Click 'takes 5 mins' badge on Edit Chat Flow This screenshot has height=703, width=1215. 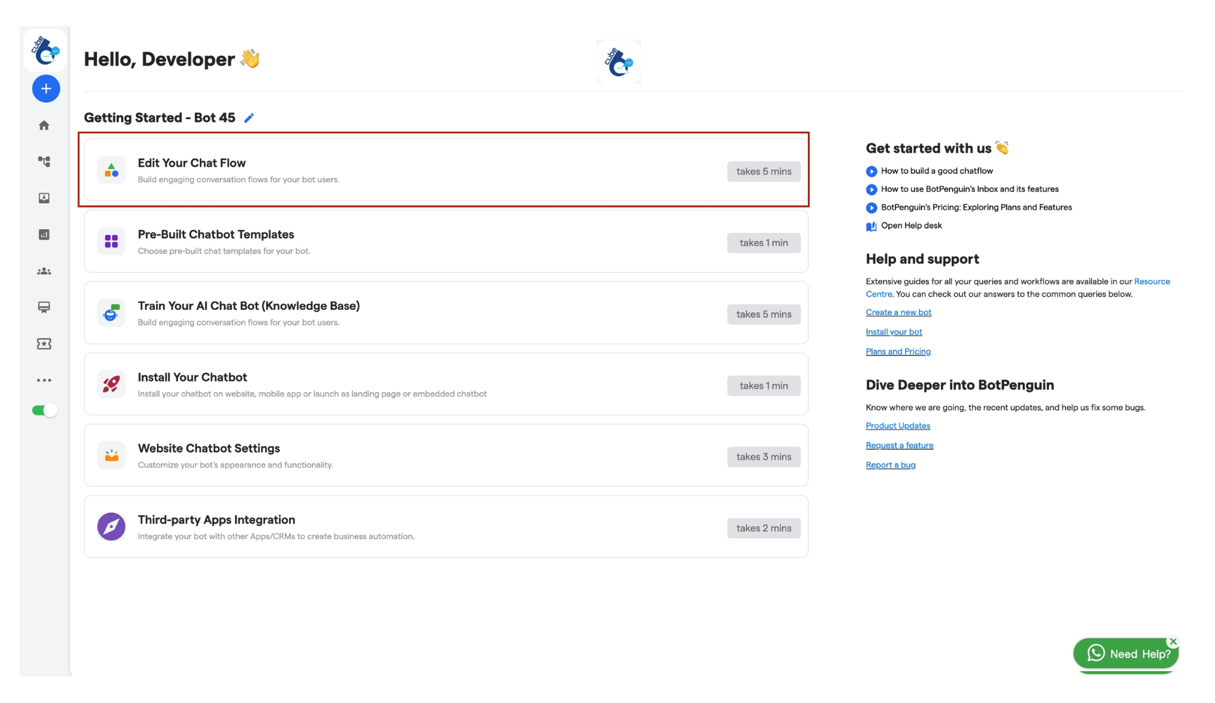[764, 171]
